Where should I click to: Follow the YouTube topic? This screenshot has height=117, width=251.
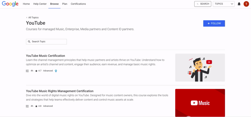214,24
